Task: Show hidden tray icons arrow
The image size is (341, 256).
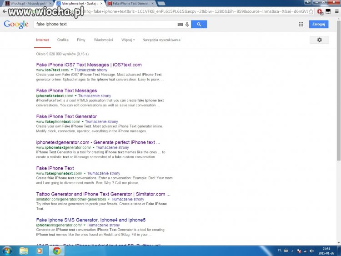Action: pos(292,251)
